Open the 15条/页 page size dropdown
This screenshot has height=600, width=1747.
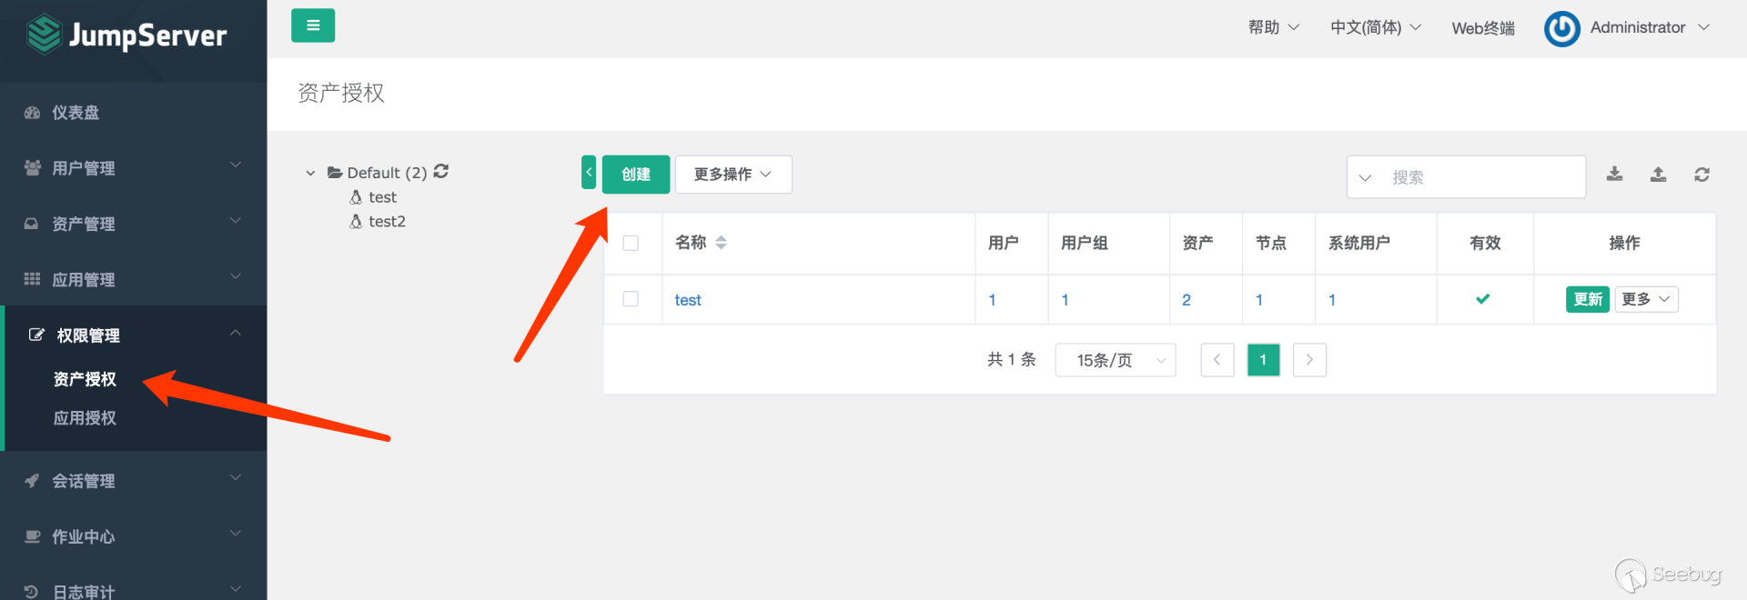(1115, 360)
